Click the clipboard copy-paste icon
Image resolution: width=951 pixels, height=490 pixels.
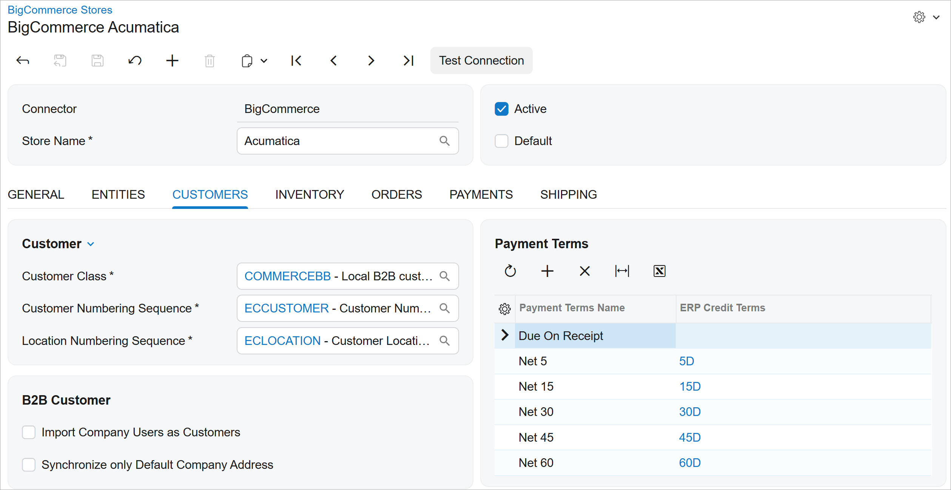[247, 60]
